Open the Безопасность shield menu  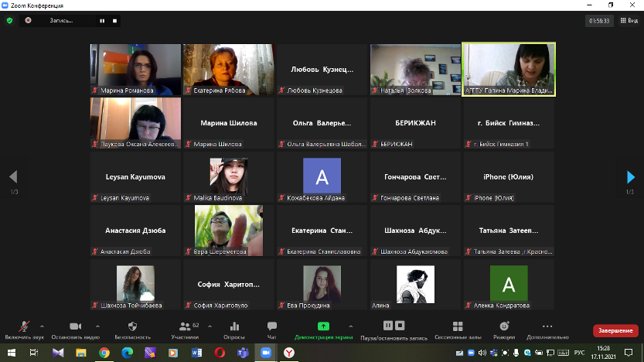[x=132, y=328]
